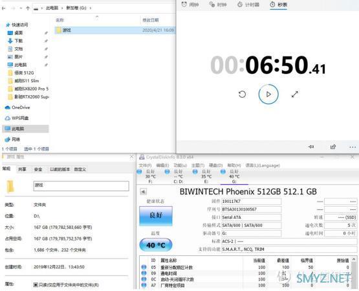Screen dimensions: 359x291
Task: Click the serial number field in CrystalDiskInfo
Action: click(x=251, y=209)
